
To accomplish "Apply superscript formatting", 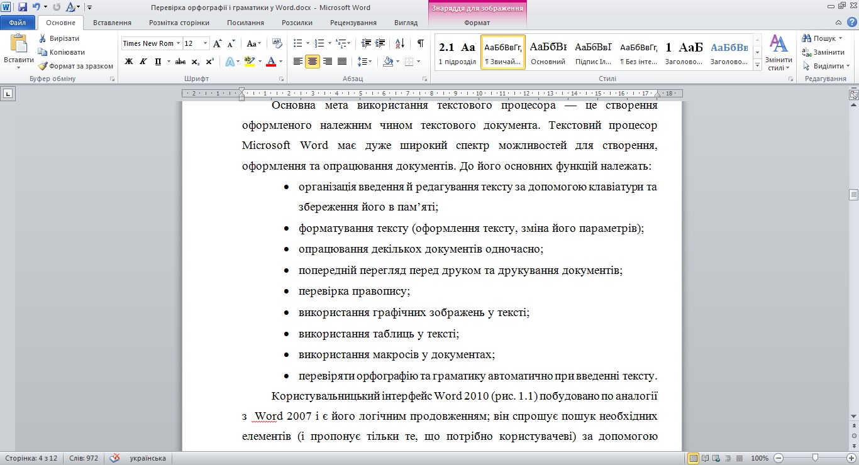I will 209,62.
